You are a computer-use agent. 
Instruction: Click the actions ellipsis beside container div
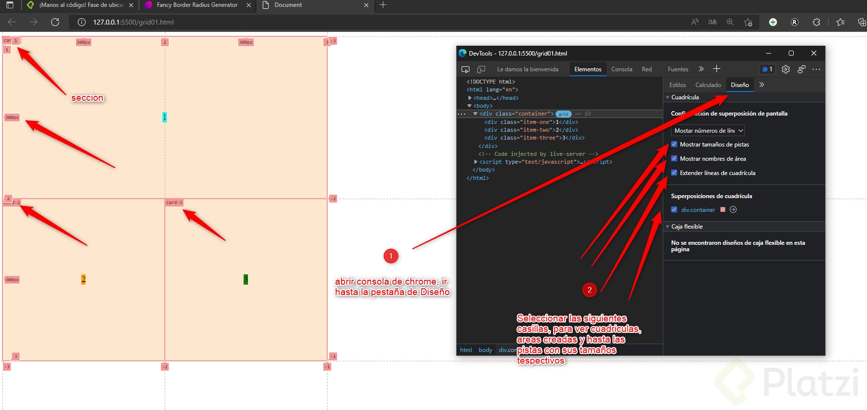(462, 114)
